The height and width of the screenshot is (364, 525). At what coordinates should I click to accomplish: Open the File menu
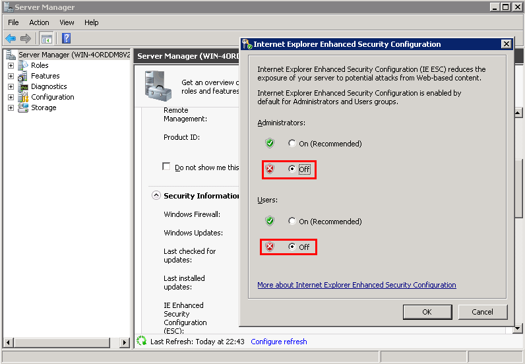13,22
